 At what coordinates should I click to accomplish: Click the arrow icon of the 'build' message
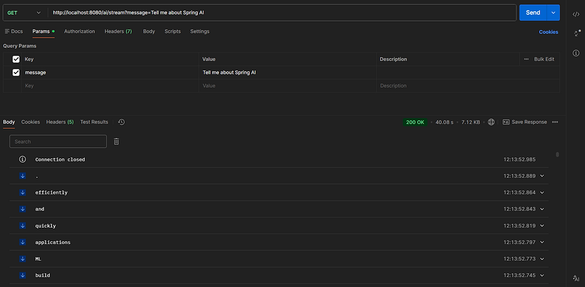point(23,275)
